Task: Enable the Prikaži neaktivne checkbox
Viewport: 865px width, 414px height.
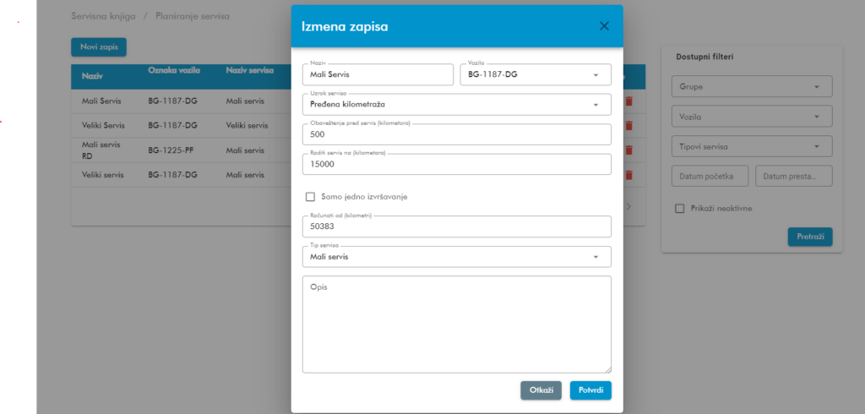Action: tap(680, 208)
